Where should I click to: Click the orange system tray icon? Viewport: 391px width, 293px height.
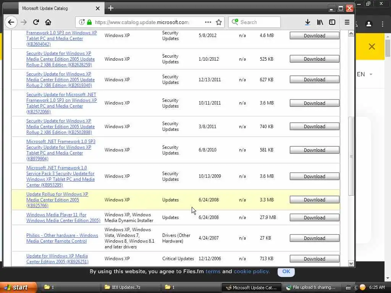tap(363, 287)
